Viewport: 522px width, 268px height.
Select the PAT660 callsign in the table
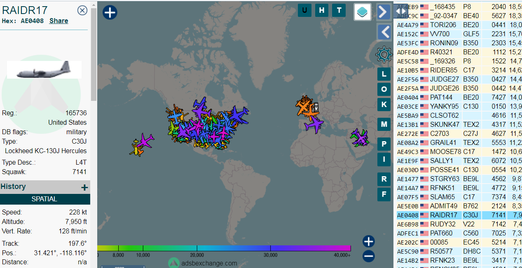click(x=441, y=233)
